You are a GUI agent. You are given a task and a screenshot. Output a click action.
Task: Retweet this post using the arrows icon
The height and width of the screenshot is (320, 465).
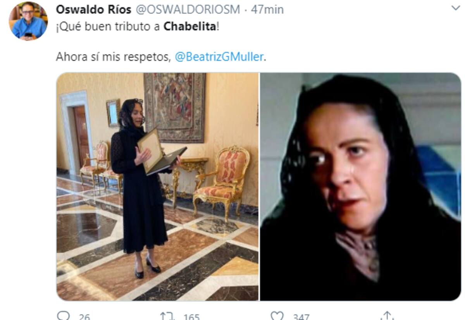pos(167,316)
